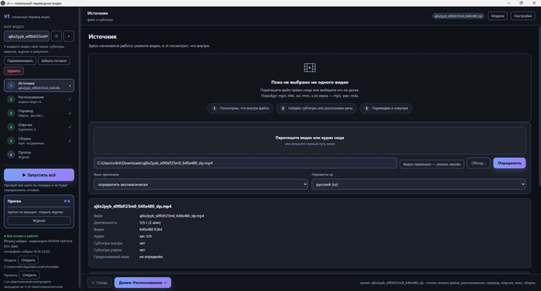Click pill 'Переведём и озвучим'

tap(386, 108)
